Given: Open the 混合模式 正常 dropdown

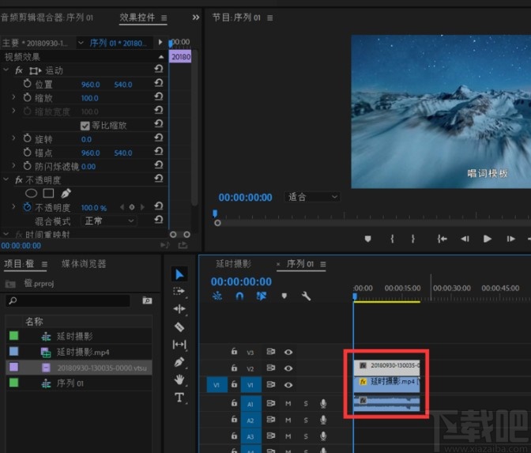Looking at the screenshot, I should pos(109,221).
